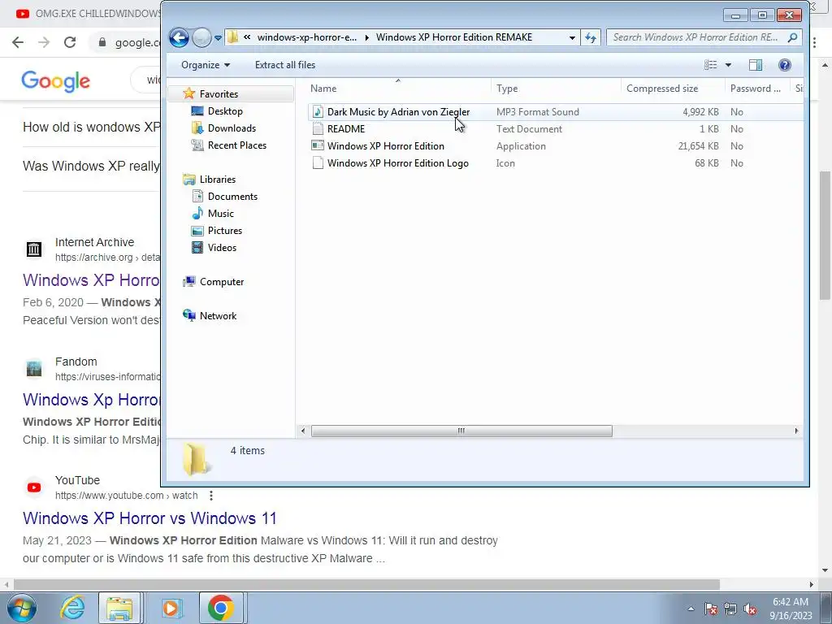Click the YouTube favicon in the search result
The image size is (832, 624).
(x=34, y=487)
